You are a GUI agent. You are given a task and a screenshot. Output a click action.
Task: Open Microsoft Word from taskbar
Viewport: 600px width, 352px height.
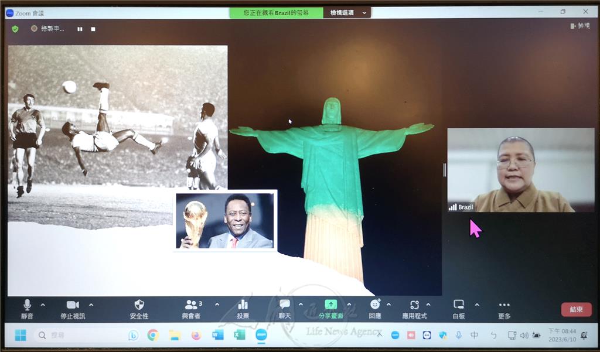pyautogui.click(x=218, y=335)
